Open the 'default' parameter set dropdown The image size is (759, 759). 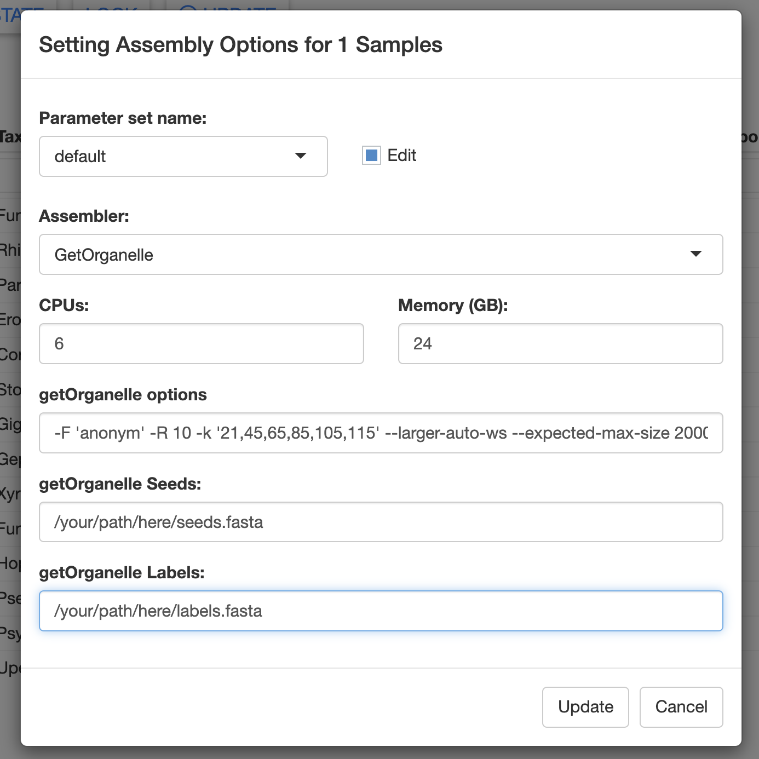183,157
